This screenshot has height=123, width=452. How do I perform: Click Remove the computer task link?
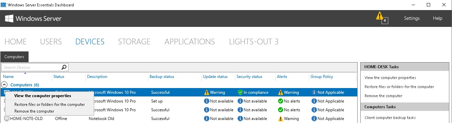click(x=383, y=96)
